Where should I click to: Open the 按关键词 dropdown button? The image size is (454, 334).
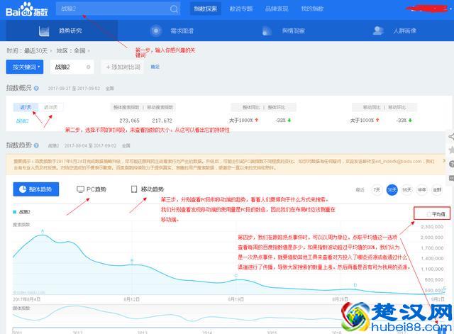(x=25, y=67)
